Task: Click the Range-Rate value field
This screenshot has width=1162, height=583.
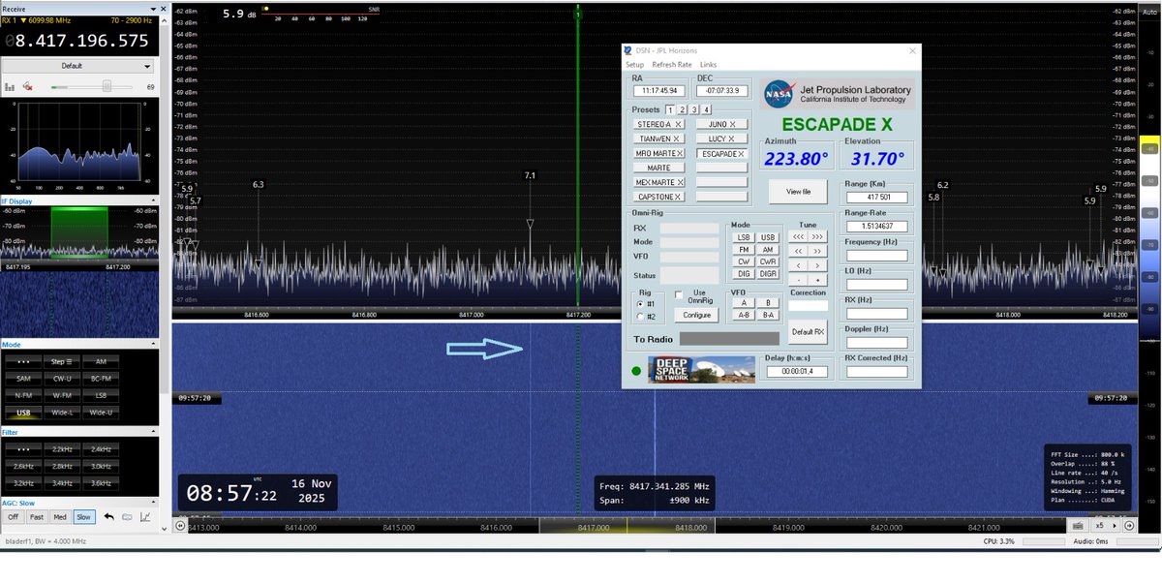Action: click(876, 226)
